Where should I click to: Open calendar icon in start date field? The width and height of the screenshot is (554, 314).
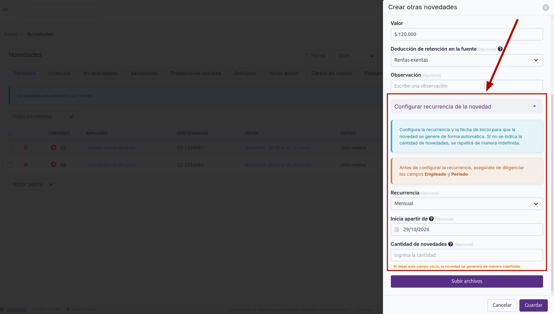click(397, 229)
